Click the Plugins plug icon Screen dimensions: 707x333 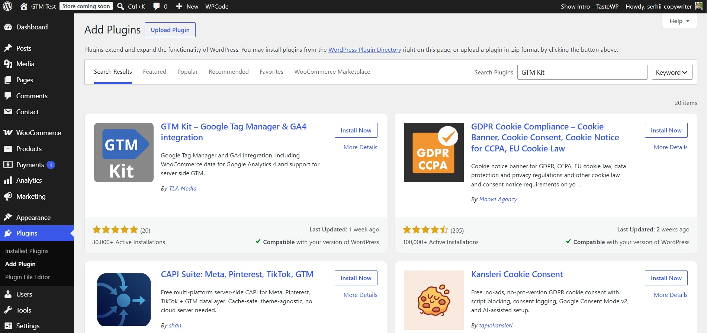coord(8,233)
